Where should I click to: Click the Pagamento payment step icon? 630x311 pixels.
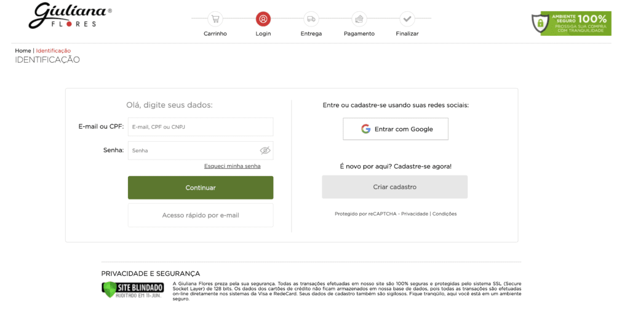359,19
